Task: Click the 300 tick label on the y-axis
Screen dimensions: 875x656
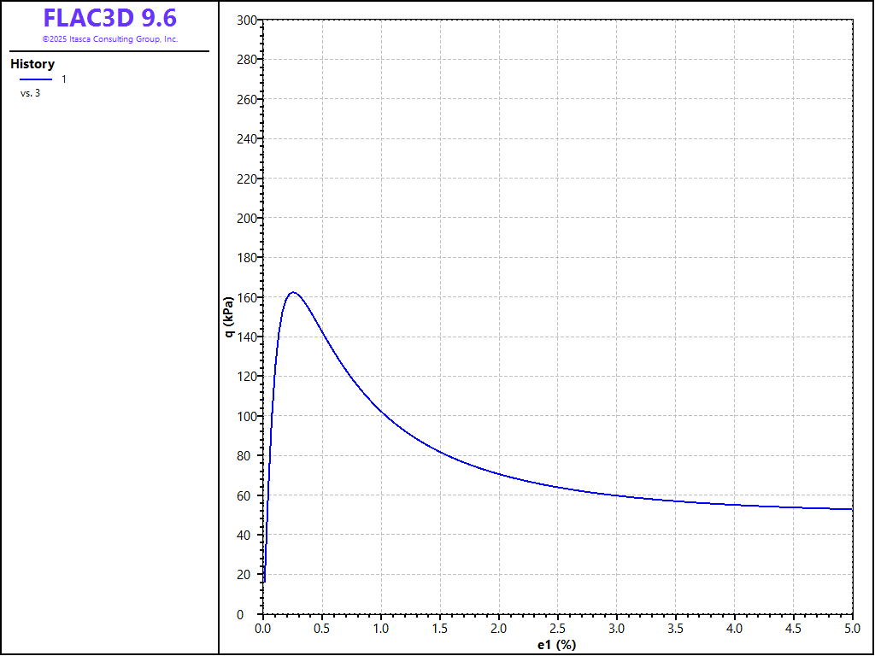Action: pos(246,20)
